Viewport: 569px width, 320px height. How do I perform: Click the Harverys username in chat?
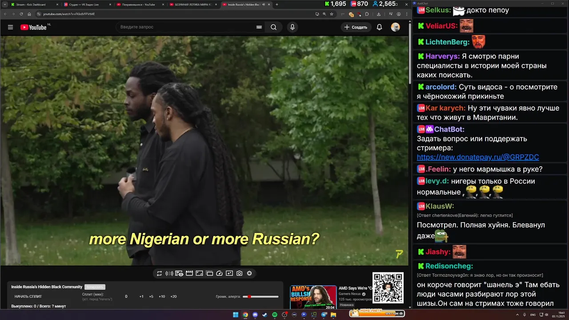(442, 56)
